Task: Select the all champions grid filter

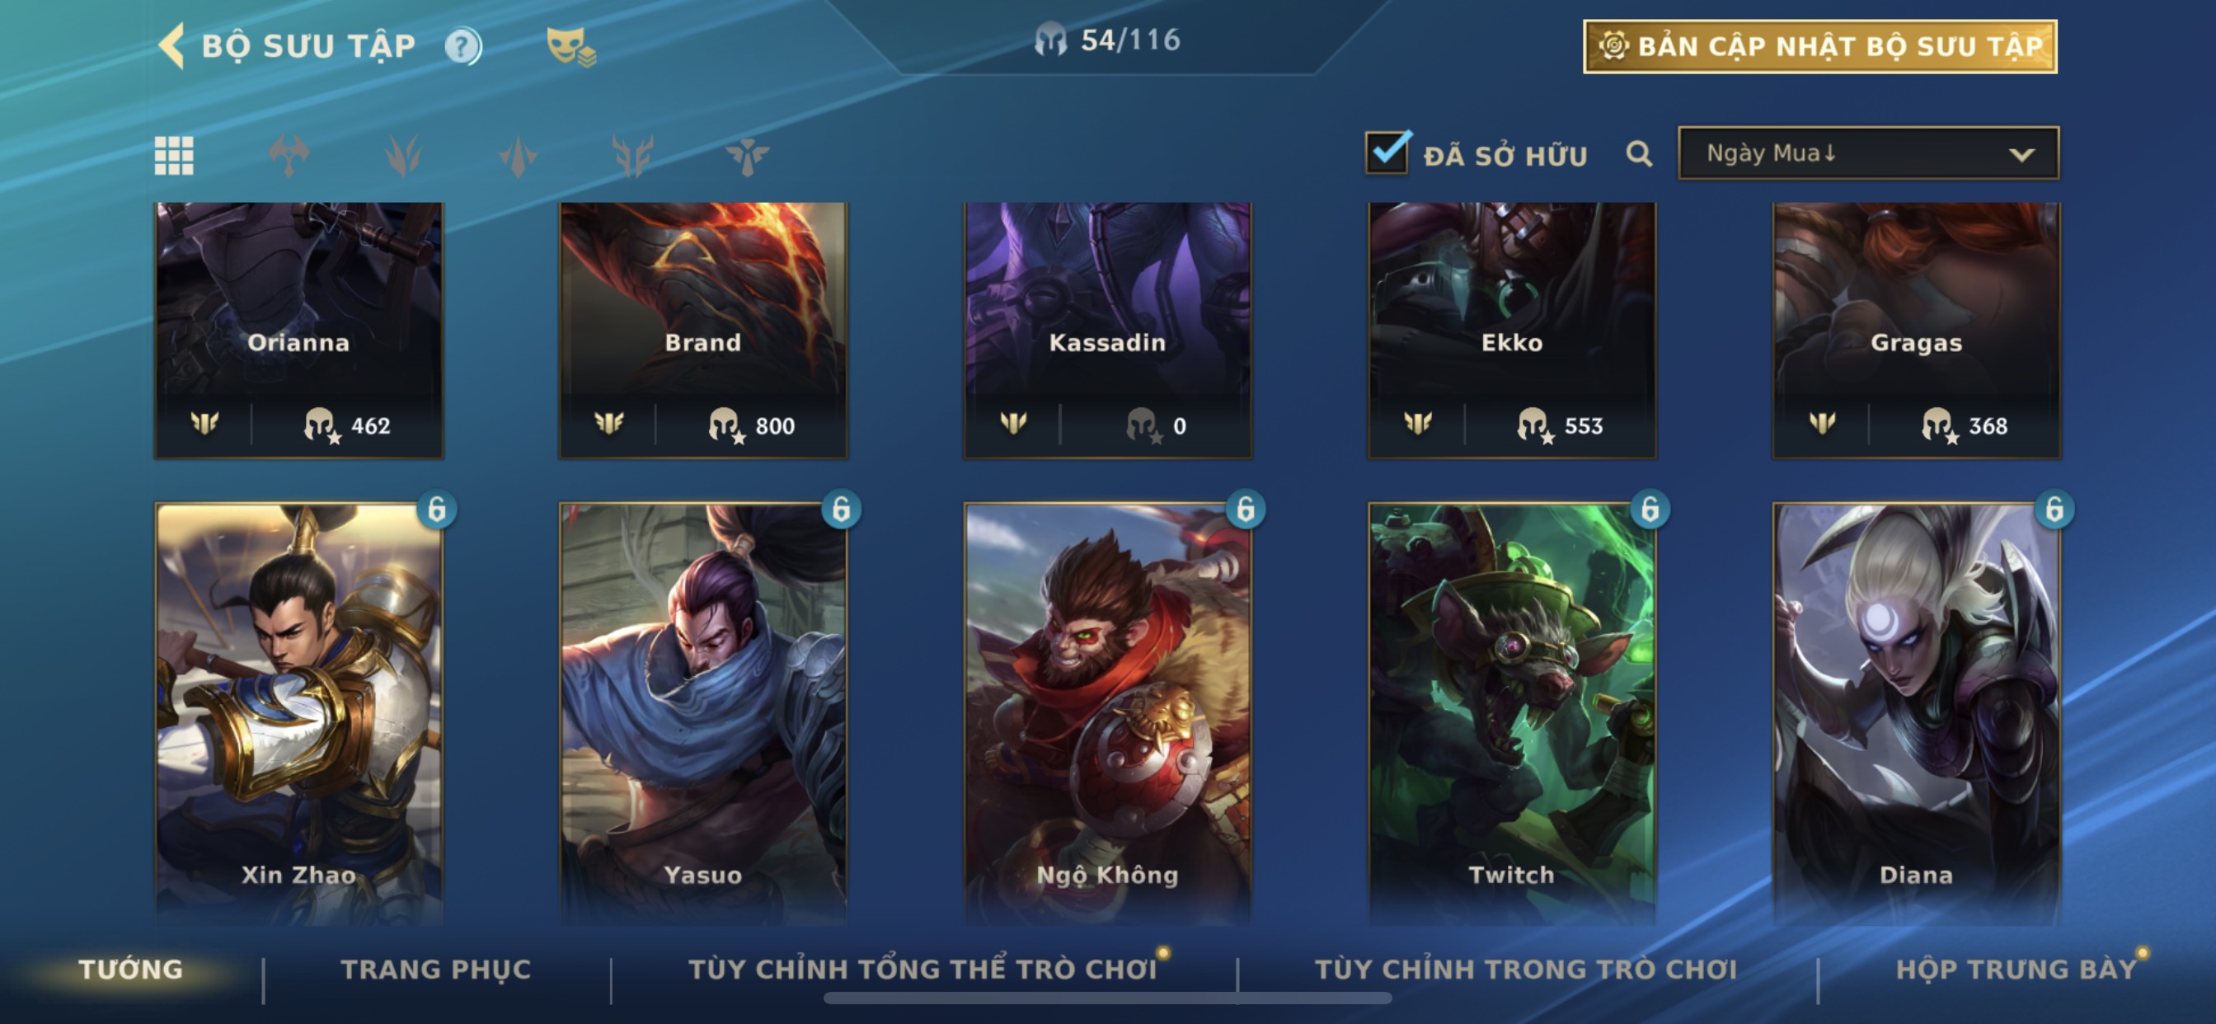Action: coord(174,156)
